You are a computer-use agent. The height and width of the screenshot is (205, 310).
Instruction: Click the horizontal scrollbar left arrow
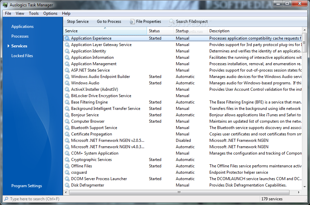pos(66,192)
